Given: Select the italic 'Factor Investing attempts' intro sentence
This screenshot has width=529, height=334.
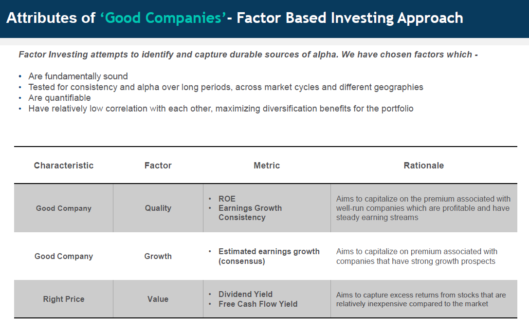Looking at the screenshot, I should 248,55.
